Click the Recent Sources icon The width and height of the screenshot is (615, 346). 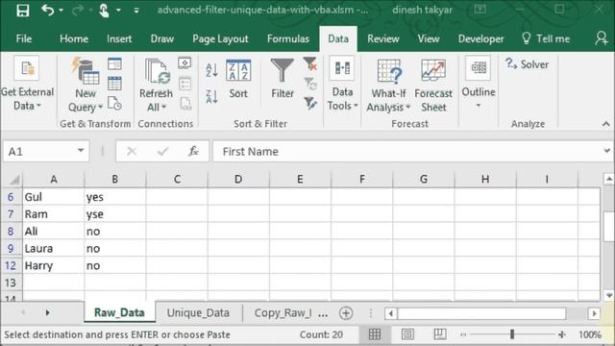[x=114, y=104]
